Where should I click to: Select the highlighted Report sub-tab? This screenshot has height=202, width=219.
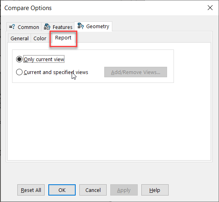click(63, 38)
